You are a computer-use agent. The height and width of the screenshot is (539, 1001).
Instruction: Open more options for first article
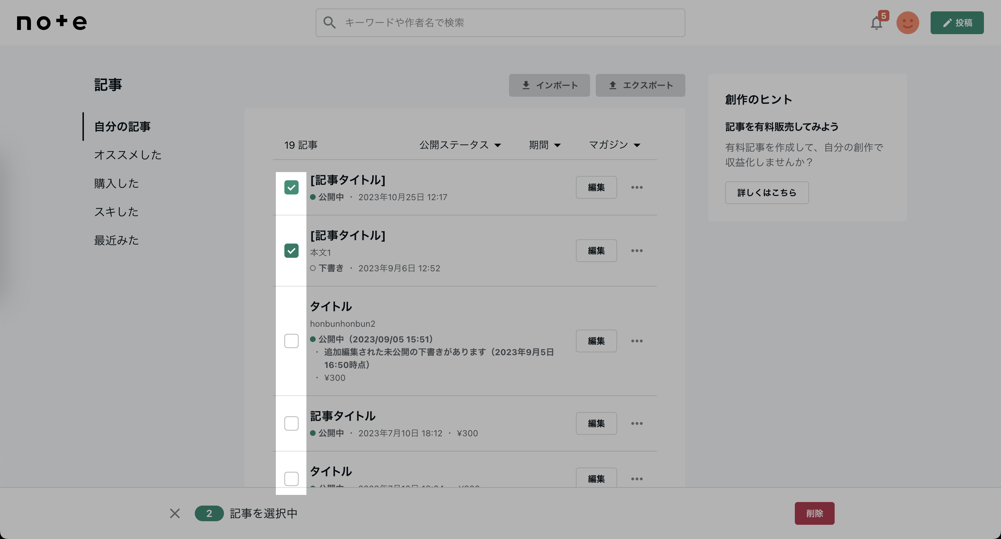[637, 188]
